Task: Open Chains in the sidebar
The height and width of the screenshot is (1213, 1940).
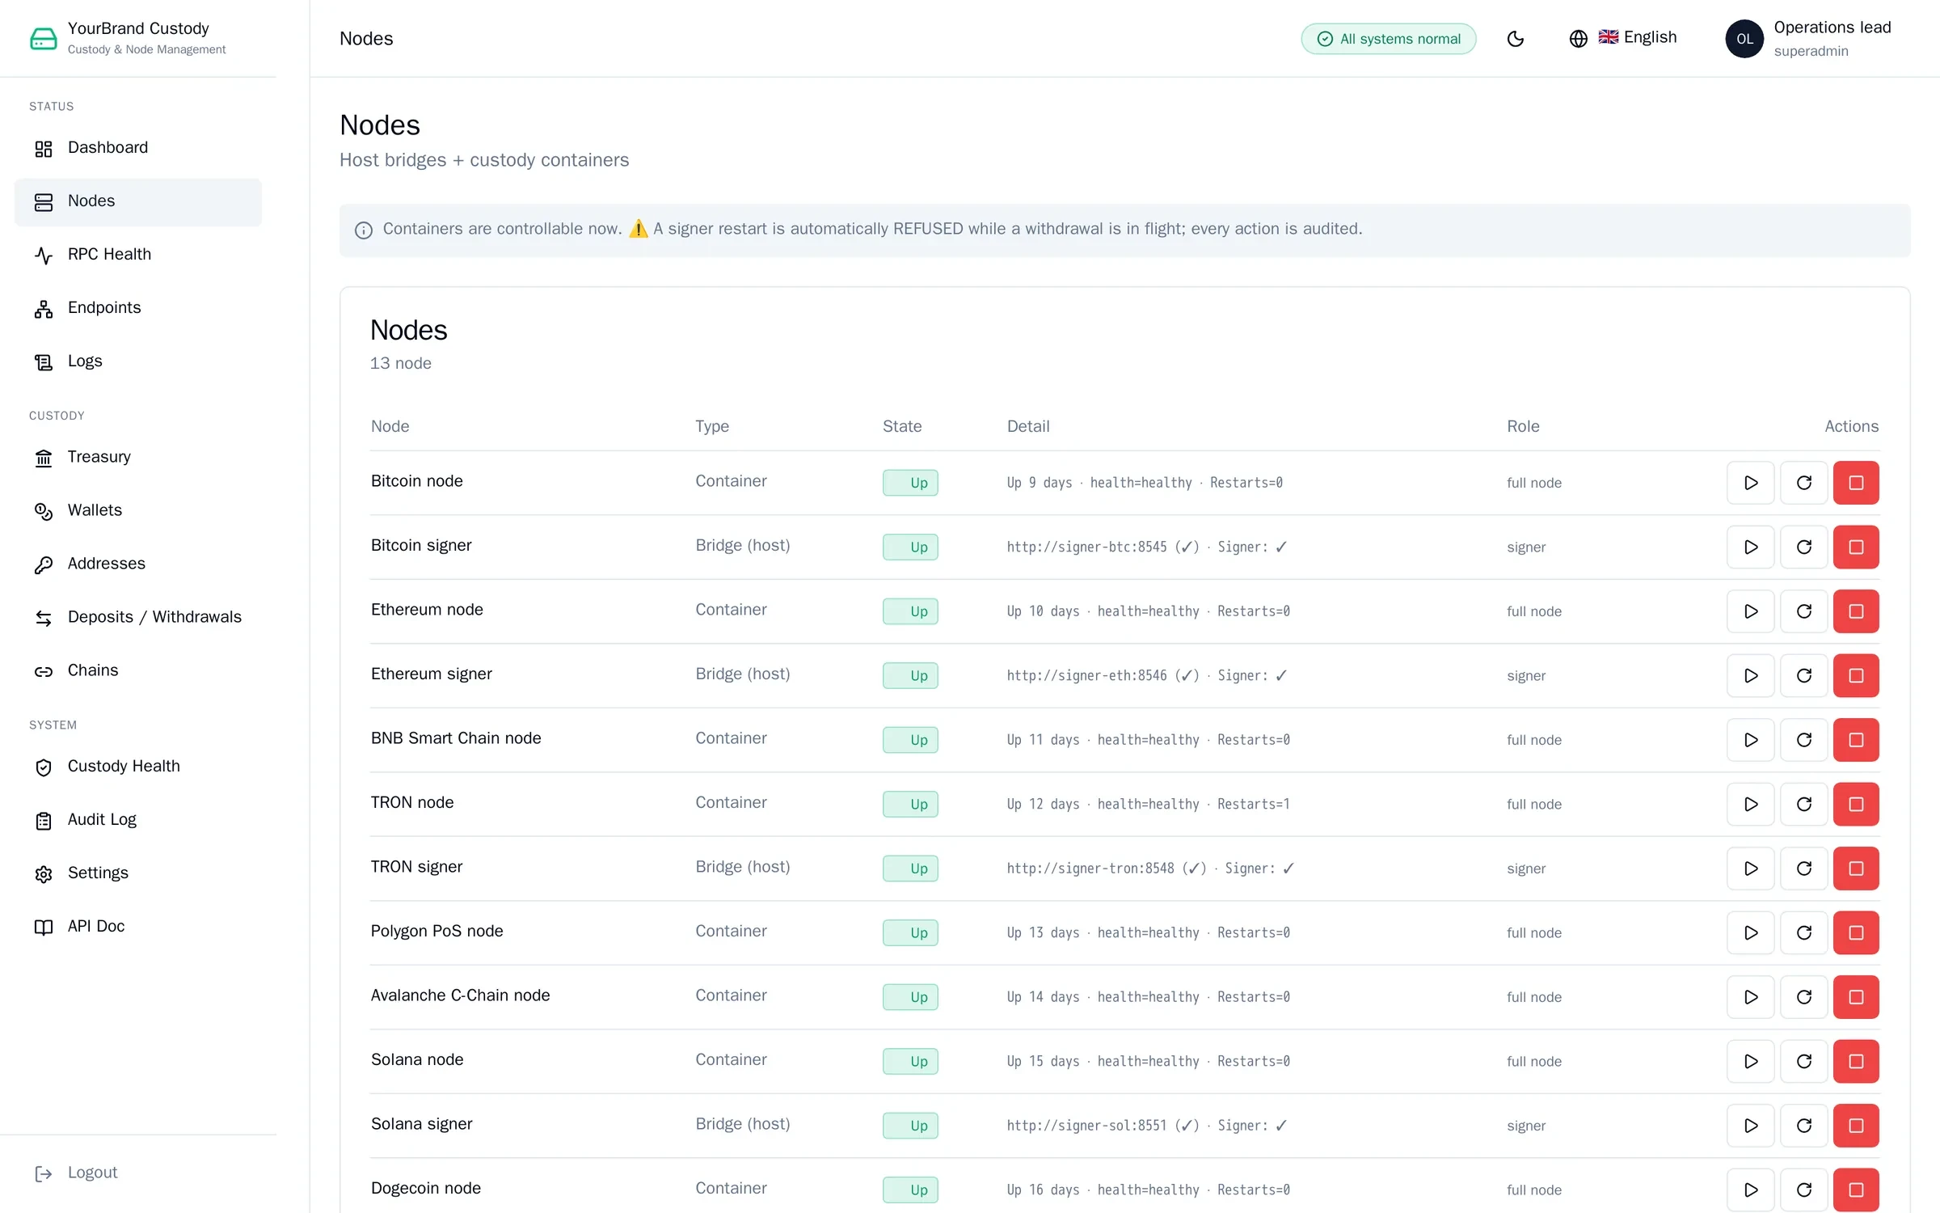Action: click(x=138, y=671)
